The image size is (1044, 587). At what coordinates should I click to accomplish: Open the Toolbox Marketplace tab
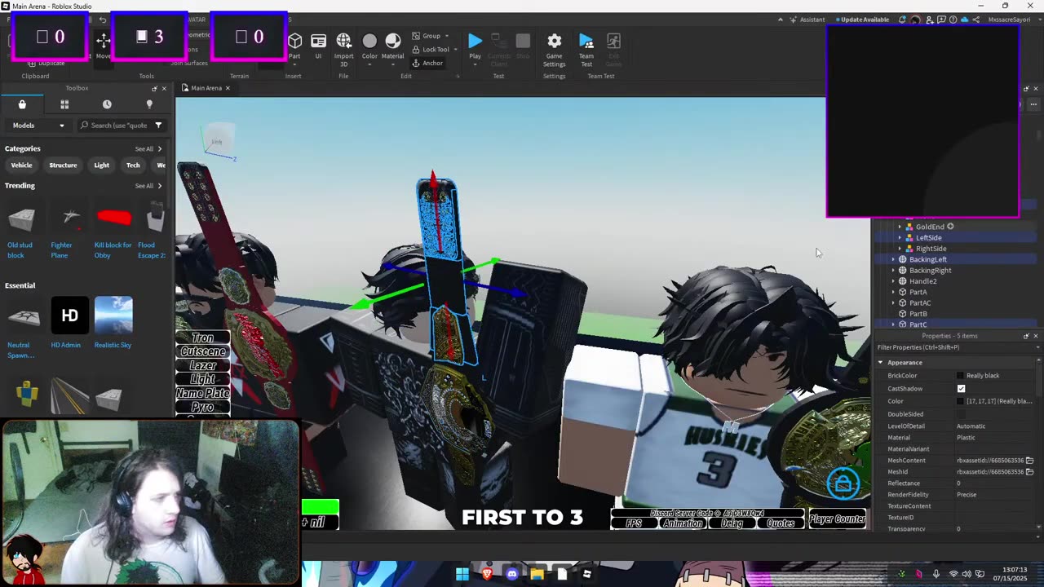pos(22,104)
